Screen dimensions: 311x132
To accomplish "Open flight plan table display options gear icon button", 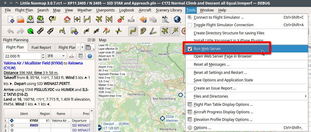I will tap(80, 56).
